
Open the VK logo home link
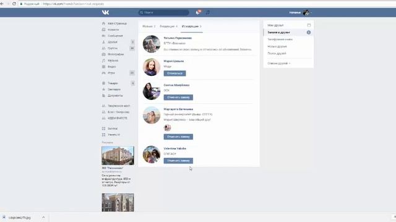105,12
